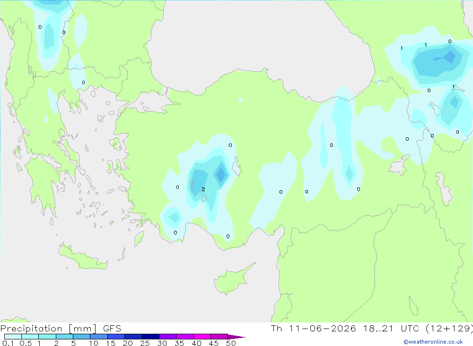This screenshot has width=473, height=346.
Task: Click the legend value '50'
Action: tap(231, 343)
